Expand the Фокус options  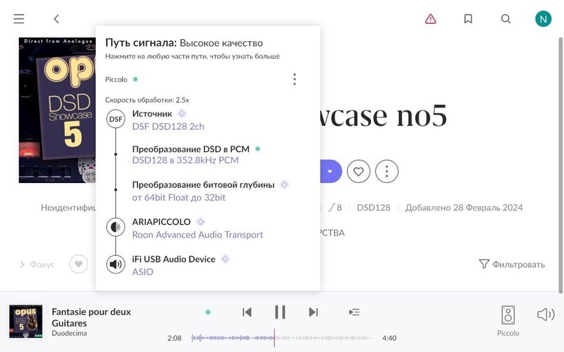coord(37,265)
